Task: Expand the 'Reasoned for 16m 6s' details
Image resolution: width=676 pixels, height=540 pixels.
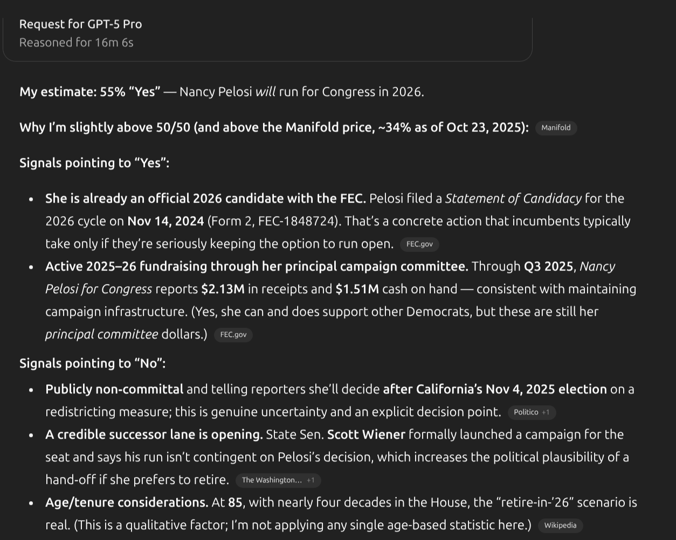Action: coord(76,43)
